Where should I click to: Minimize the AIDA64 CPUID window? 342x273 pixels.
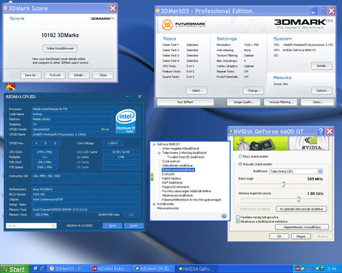pyautogui.click(x=128, y=96)
